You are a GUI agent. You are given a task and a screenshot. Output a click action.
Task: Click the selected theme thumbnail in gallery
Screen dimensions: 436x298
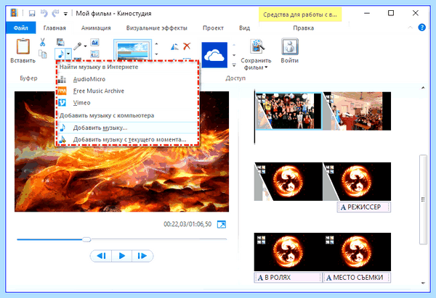pyautogui.click(x=133, y=51)
